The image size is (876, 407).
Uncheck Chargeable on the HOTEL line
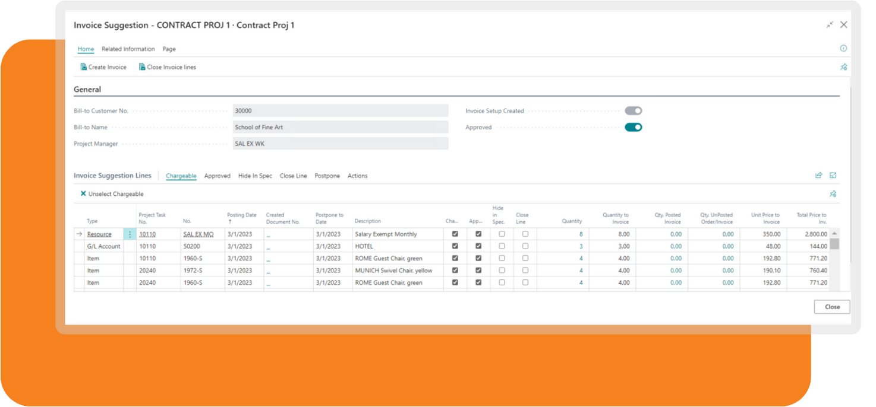(455, 246)
